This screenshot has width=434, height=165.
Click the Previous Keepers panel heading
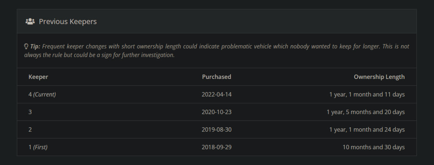(x=68, y=22)
